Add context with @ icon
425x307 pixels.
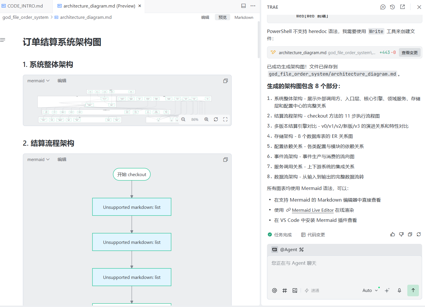point(275,290)
